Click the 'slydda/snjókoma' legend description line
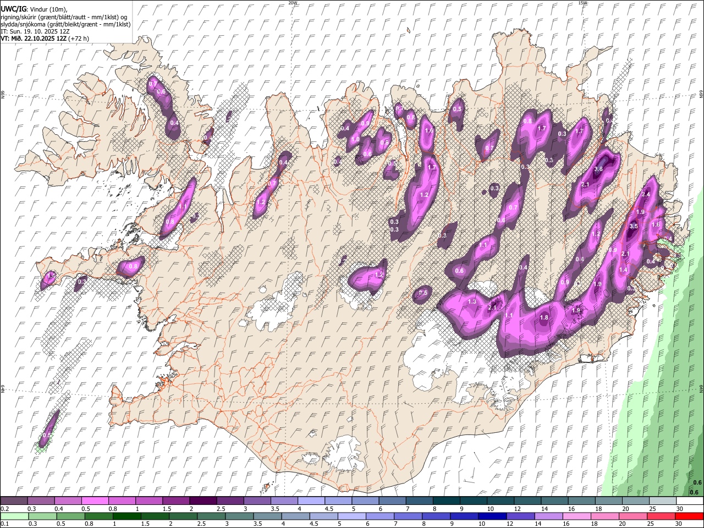The image size is (704, 528). pyautogui.click(x=65, y=24)
